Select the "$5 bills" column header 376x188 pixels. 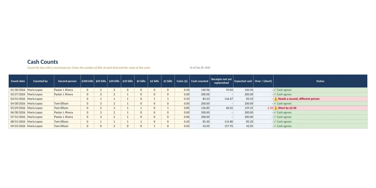[x=141, y=81]
